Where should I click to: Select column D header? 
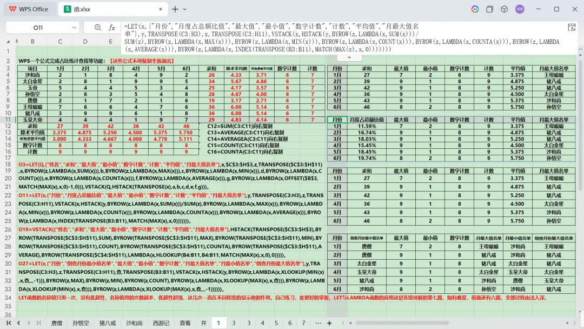pyautogui.click(x=85, y=41)
